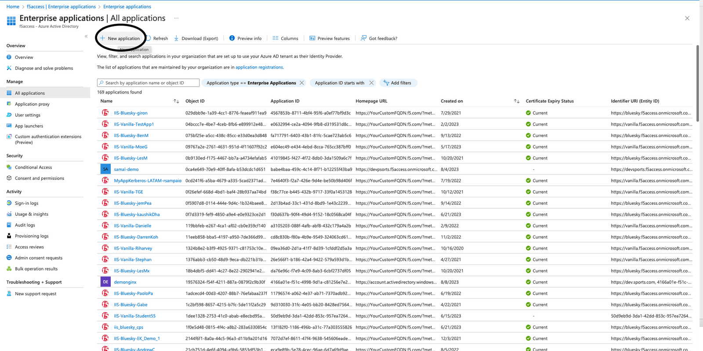
Task: Remove the Application type Enterprise Applications filter
Action: coord(302,83)
